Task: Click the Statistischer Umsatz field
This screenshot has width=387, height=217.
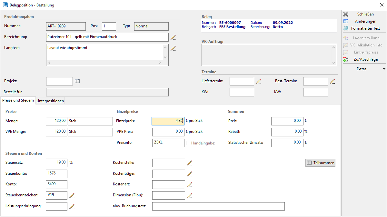Action: (287, 143)
